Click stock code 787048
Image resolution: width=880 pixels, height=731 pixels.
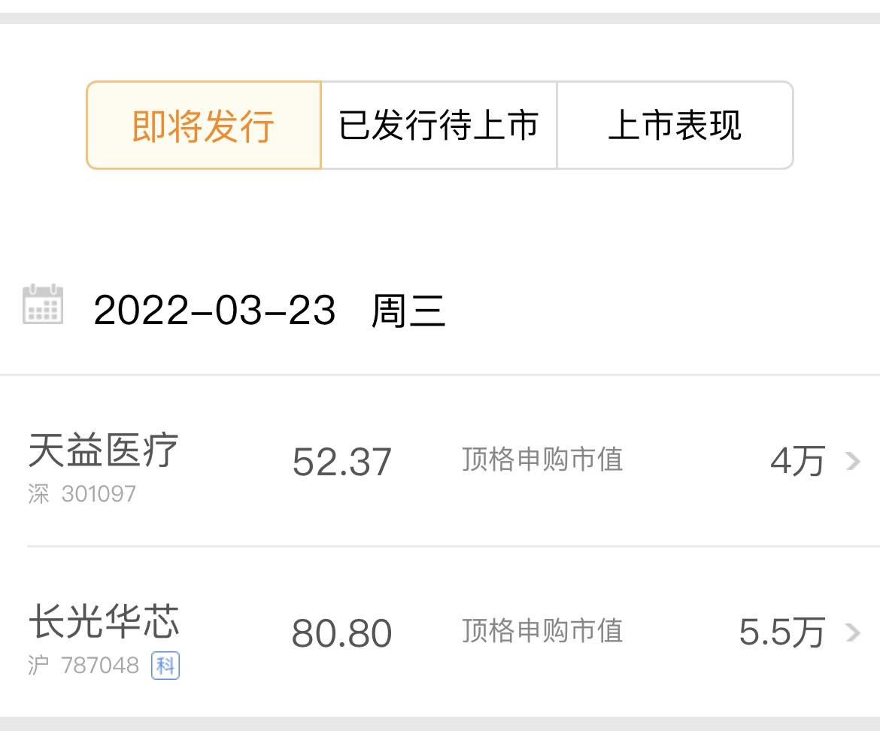100,666
